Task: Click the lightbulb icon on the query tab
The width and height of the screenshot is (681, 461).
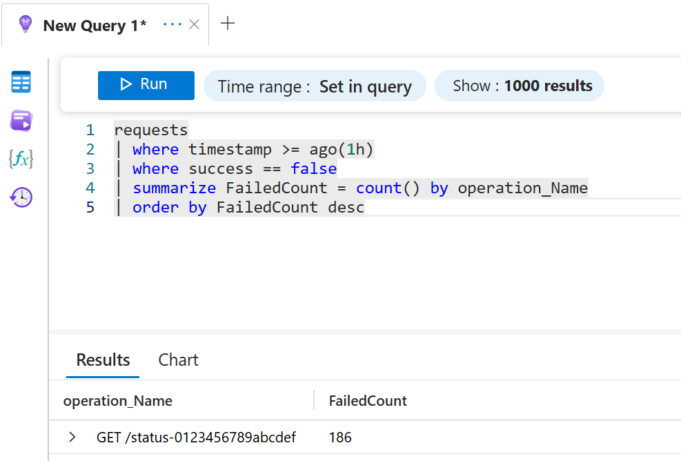Action: (26, 25)
